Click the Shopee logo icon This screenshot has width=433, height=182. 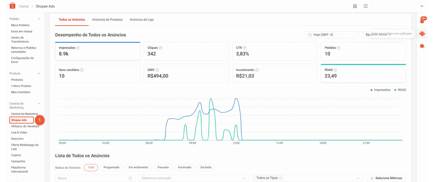[x=12, y=6]
